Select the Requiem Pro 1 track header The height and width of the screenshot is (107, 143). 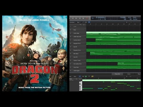(78, 43)
